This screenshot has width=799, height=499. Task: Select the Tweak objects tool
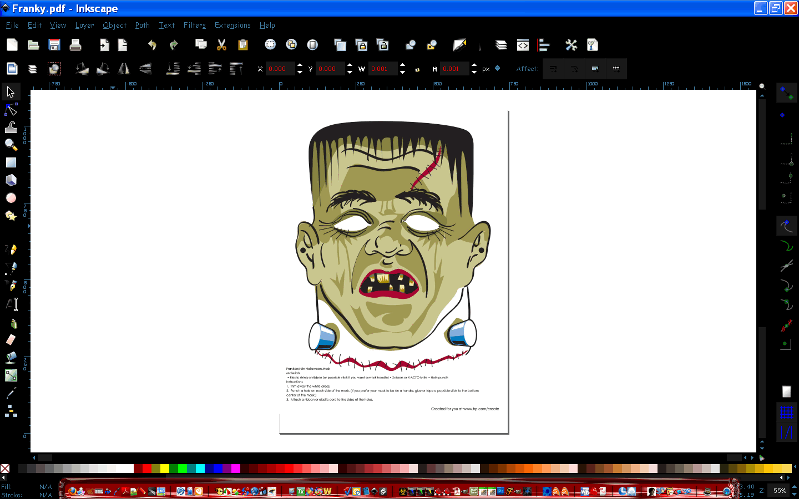[x=11, y=127]
